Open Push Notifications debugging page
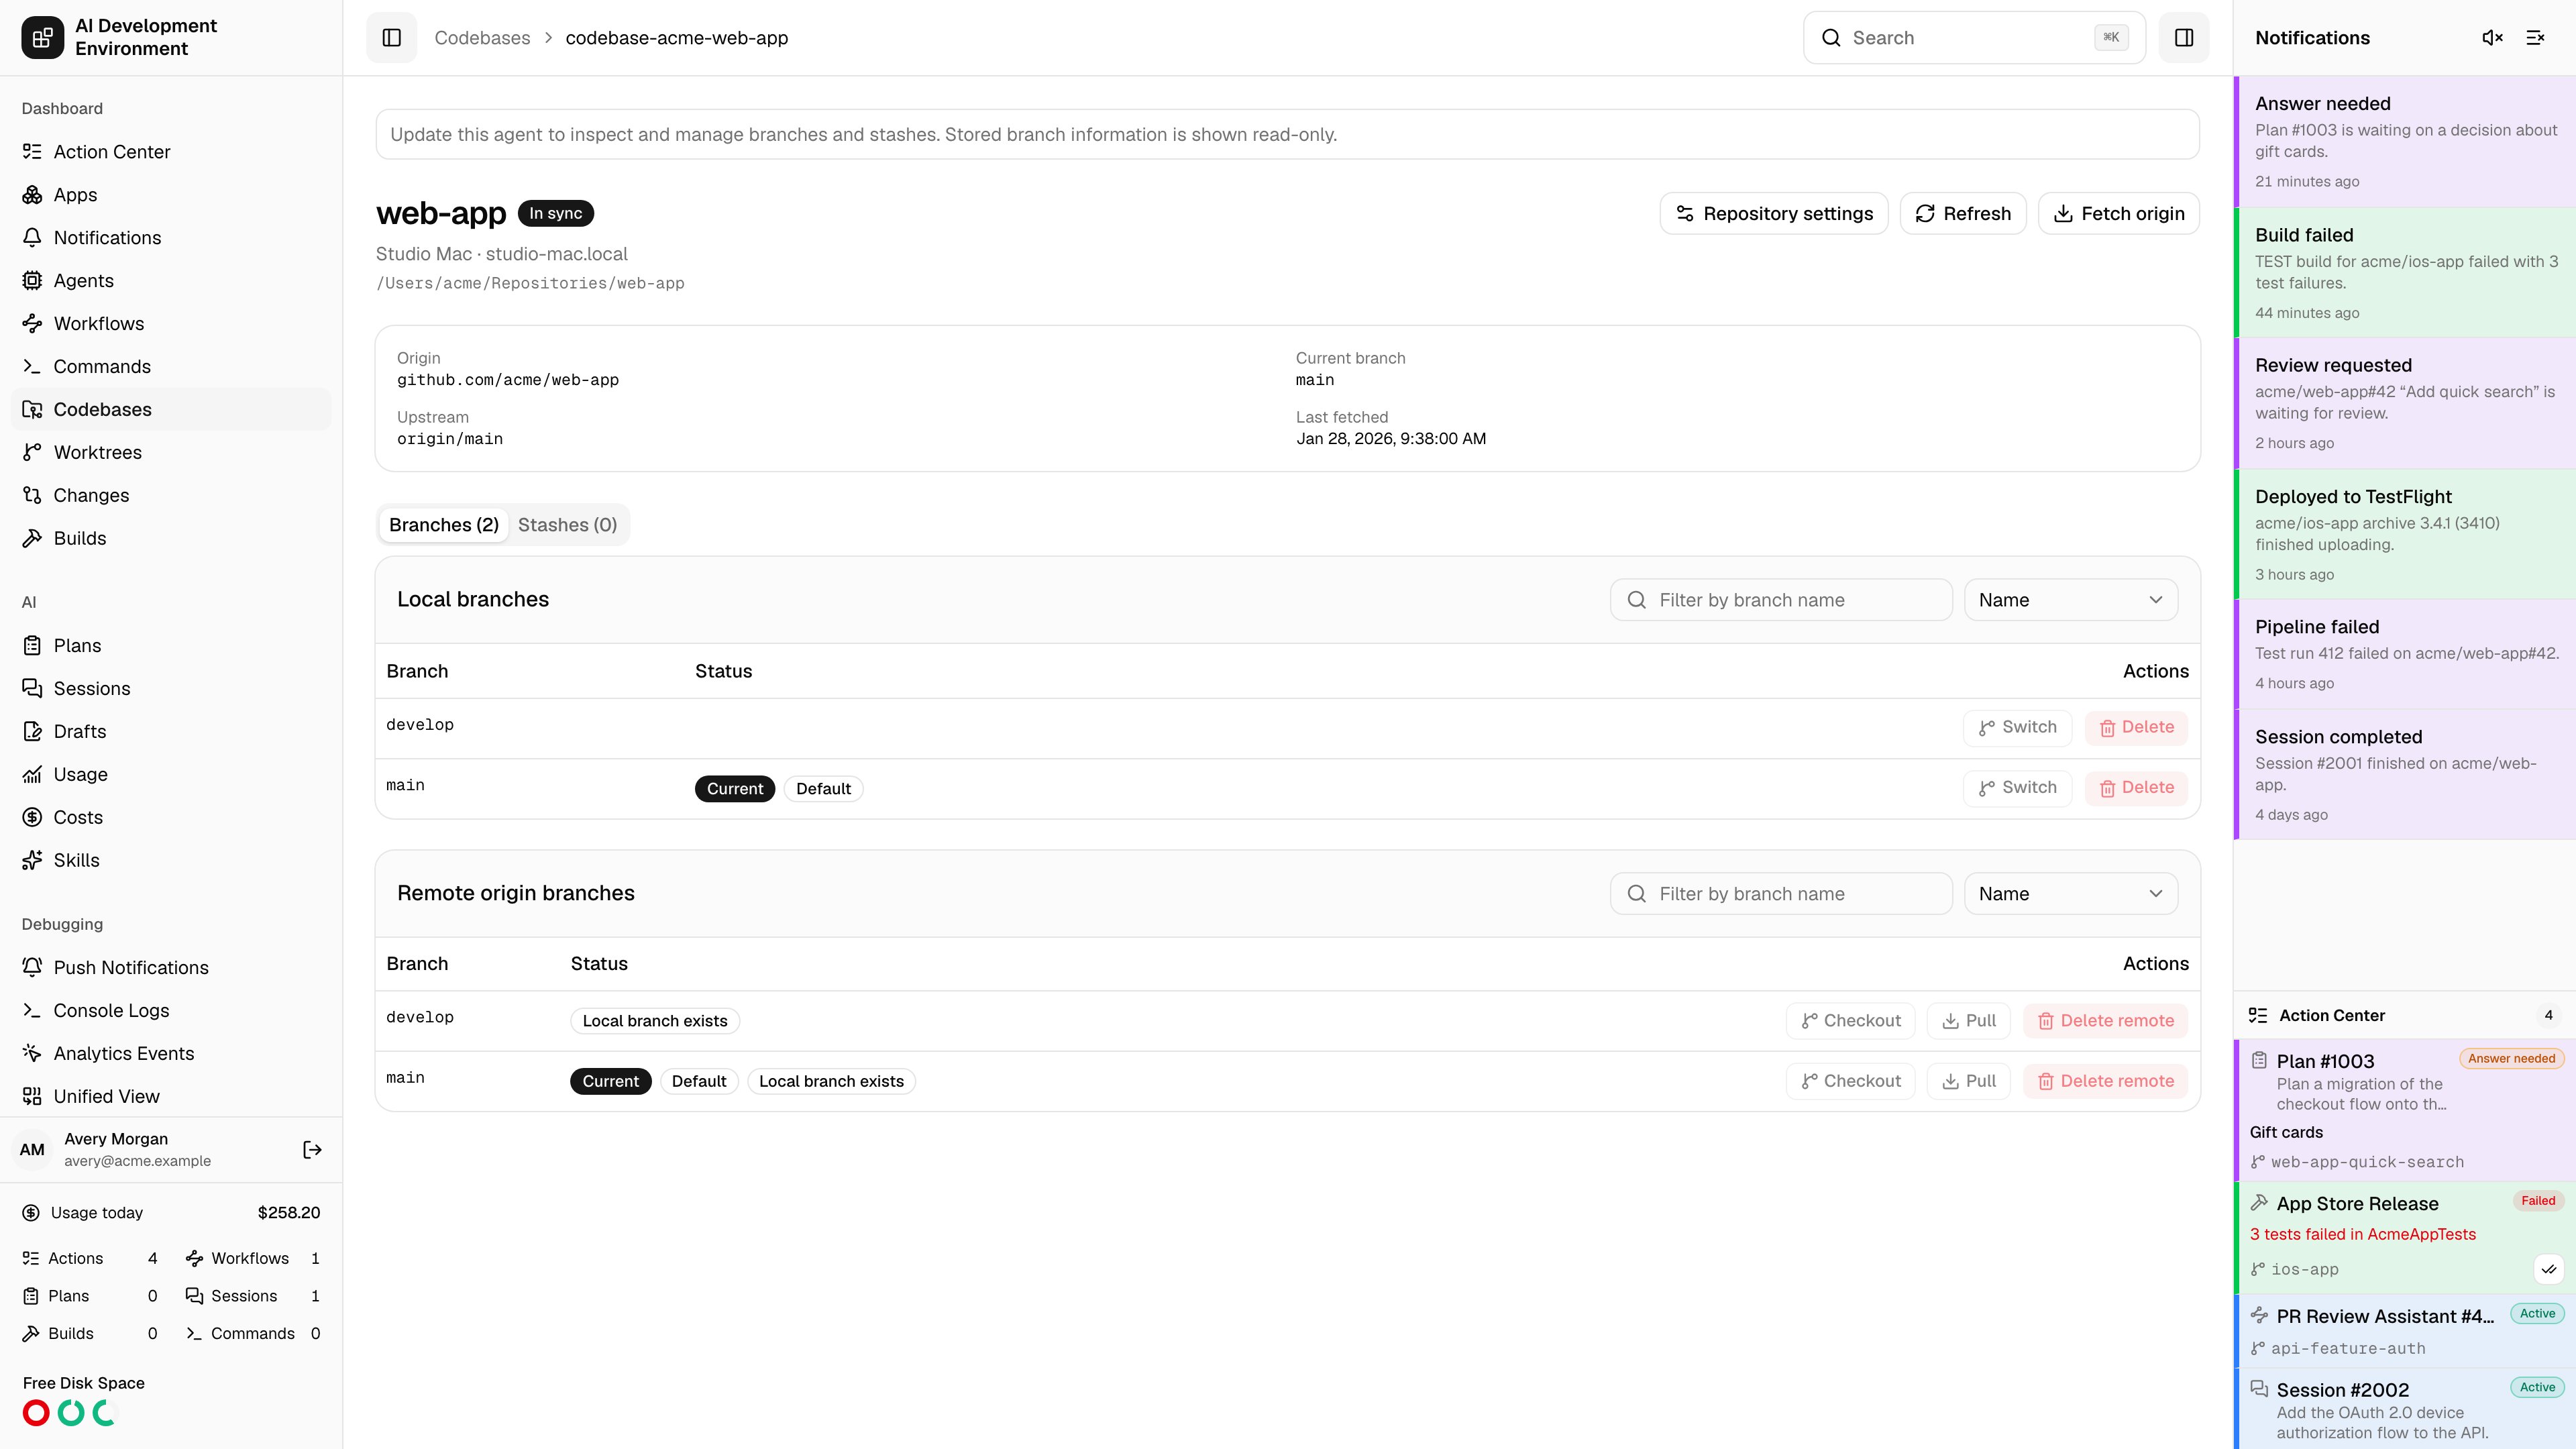 (x=171, y=968)
